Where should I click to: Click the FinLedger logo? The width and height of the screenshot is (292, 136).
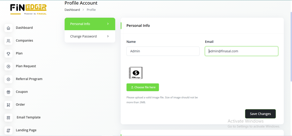(x=28, y=9)
